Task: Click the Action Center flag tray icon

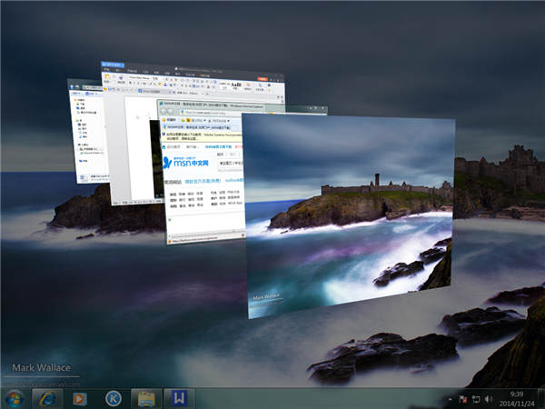Action: click(463, 399)
